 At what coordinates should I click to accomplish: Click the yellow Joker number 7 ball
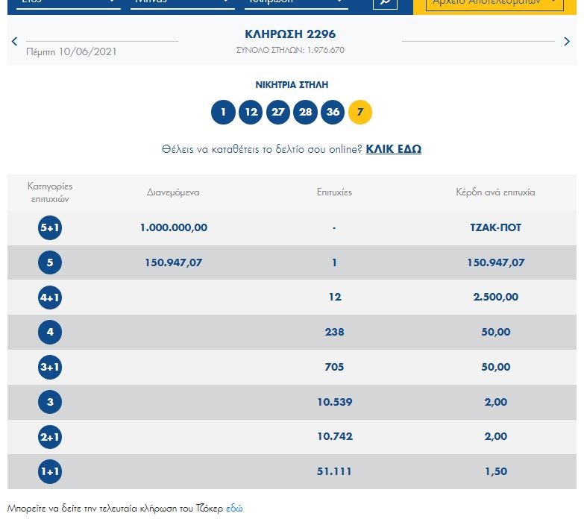pyautogui.click(x=360, y=113)
